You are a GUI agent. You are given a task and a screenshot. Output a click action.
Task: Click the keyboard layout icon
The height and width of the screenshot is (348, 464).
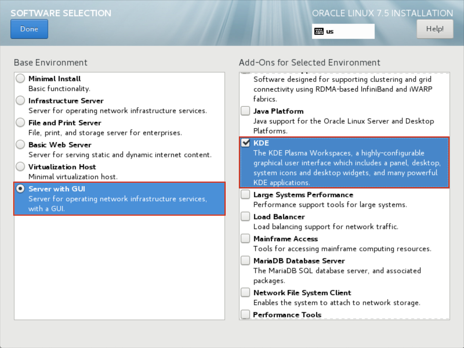point(319,31)
